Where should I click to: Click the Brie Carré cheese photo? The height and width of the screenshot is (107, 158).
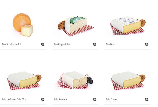pos(128,81)
